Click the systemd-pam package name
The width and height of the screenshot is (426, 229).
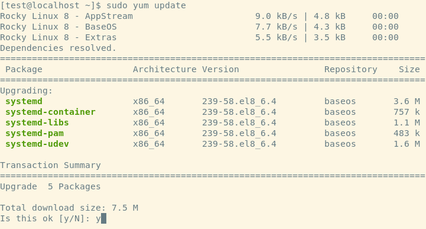(x=34, y=133)
